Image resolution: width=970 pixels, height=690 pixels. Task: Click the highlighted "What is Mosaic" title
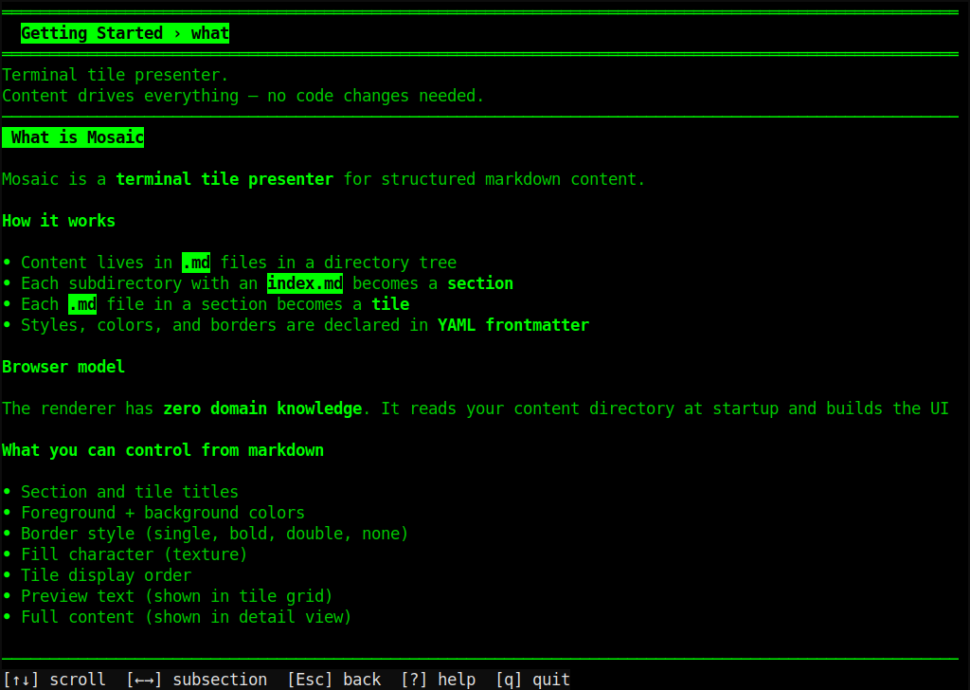(73, 137)
